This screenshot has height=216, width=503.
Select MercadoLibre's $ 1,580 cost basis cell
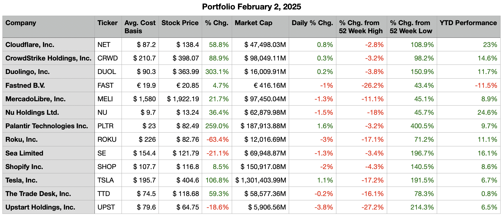[144, 99]
